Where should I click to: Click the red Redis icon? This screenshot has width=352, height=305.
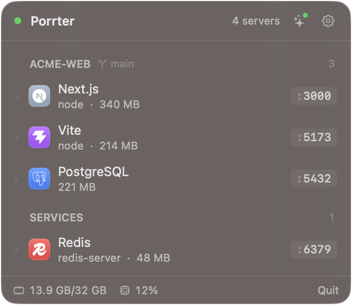(39, 249)
